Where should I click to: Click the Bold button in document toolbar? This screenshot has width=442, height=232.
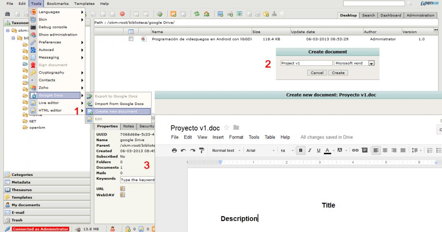300,151
